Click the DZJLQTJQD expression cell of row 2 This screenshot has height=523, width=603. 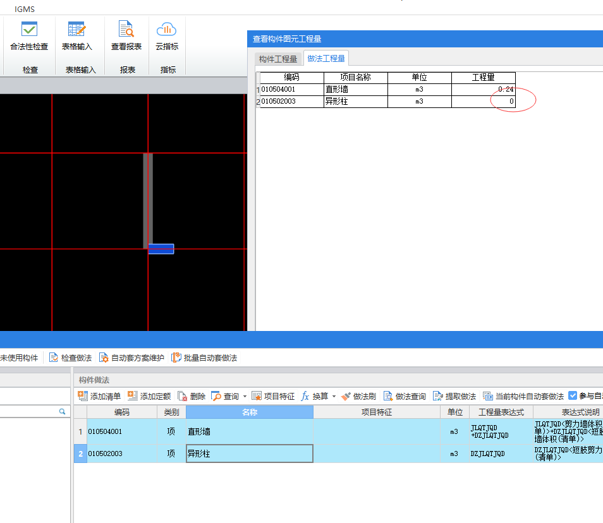[501, 454]
